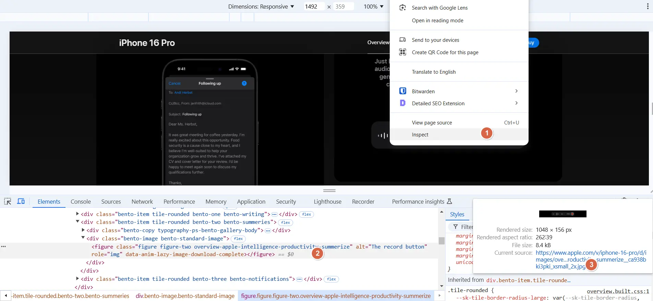Click the Google Lens icon
The image size is (653, 301).
(403, 8)
